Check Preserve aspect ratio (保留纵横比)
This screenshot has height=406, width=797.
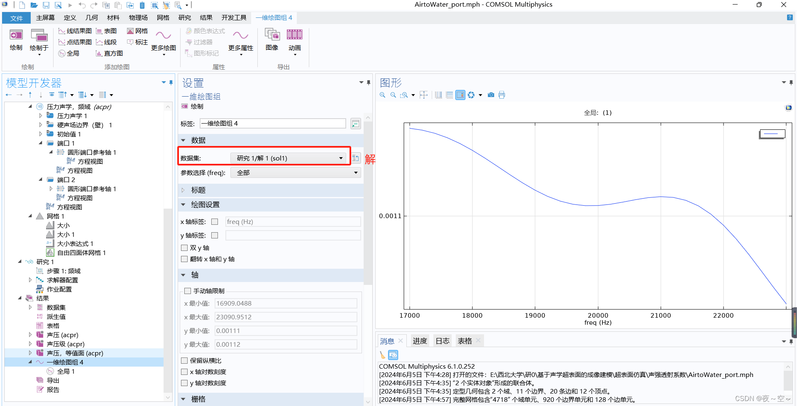tap(184, 361)
